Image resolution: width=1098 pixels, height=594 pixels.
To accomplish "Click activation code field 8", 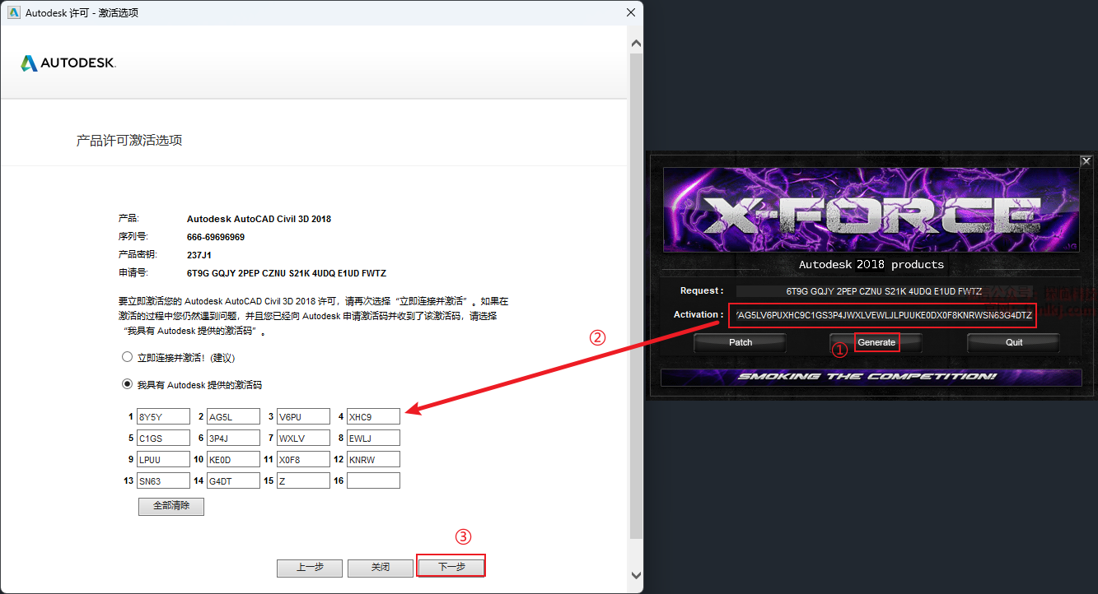I will pos(373,438).
